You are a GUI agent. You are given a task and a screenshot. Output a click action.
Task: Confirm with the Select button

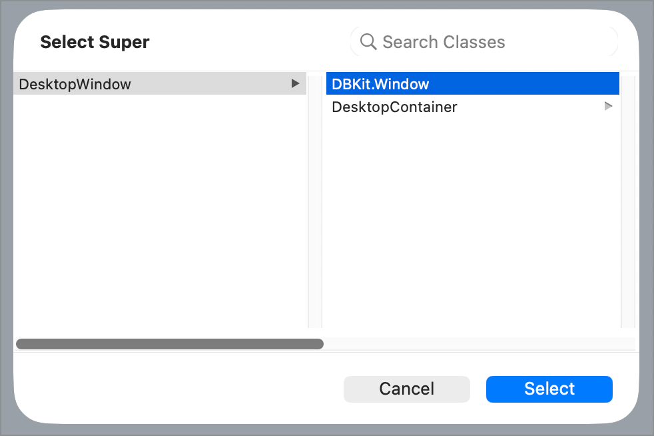click(549, 389)
